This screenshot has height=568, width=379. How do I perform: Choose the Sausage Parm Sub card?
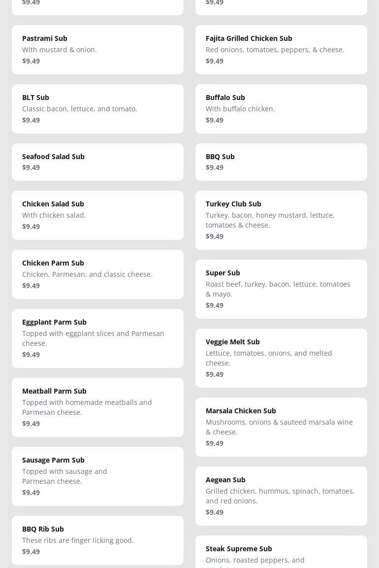click(x=97, y=476)
